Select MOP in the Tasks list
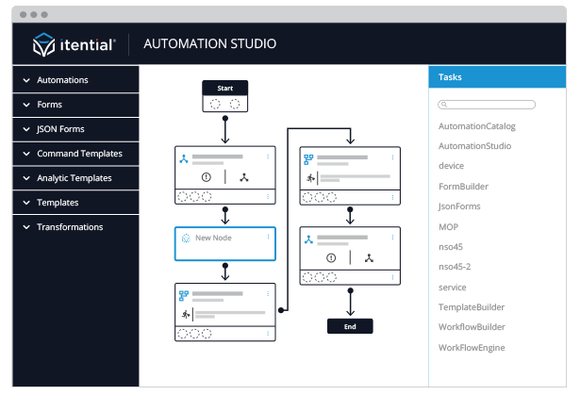The height and width of the screenshot is (395, 580). click(448, 226)
